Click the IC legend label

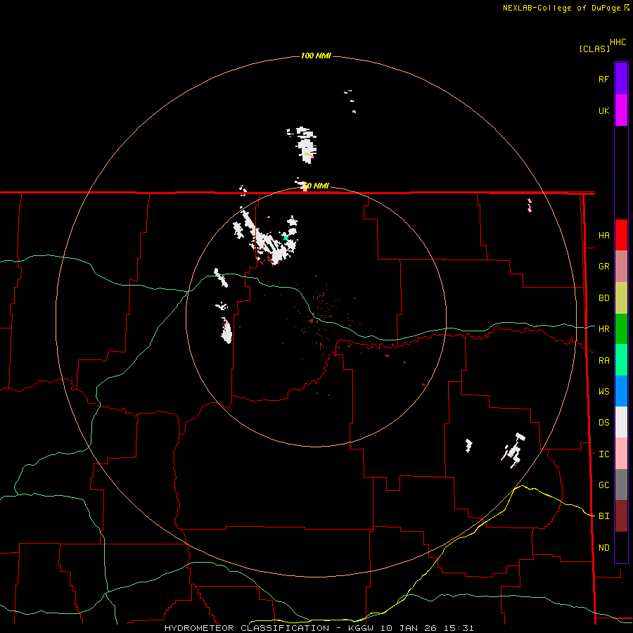603,454
